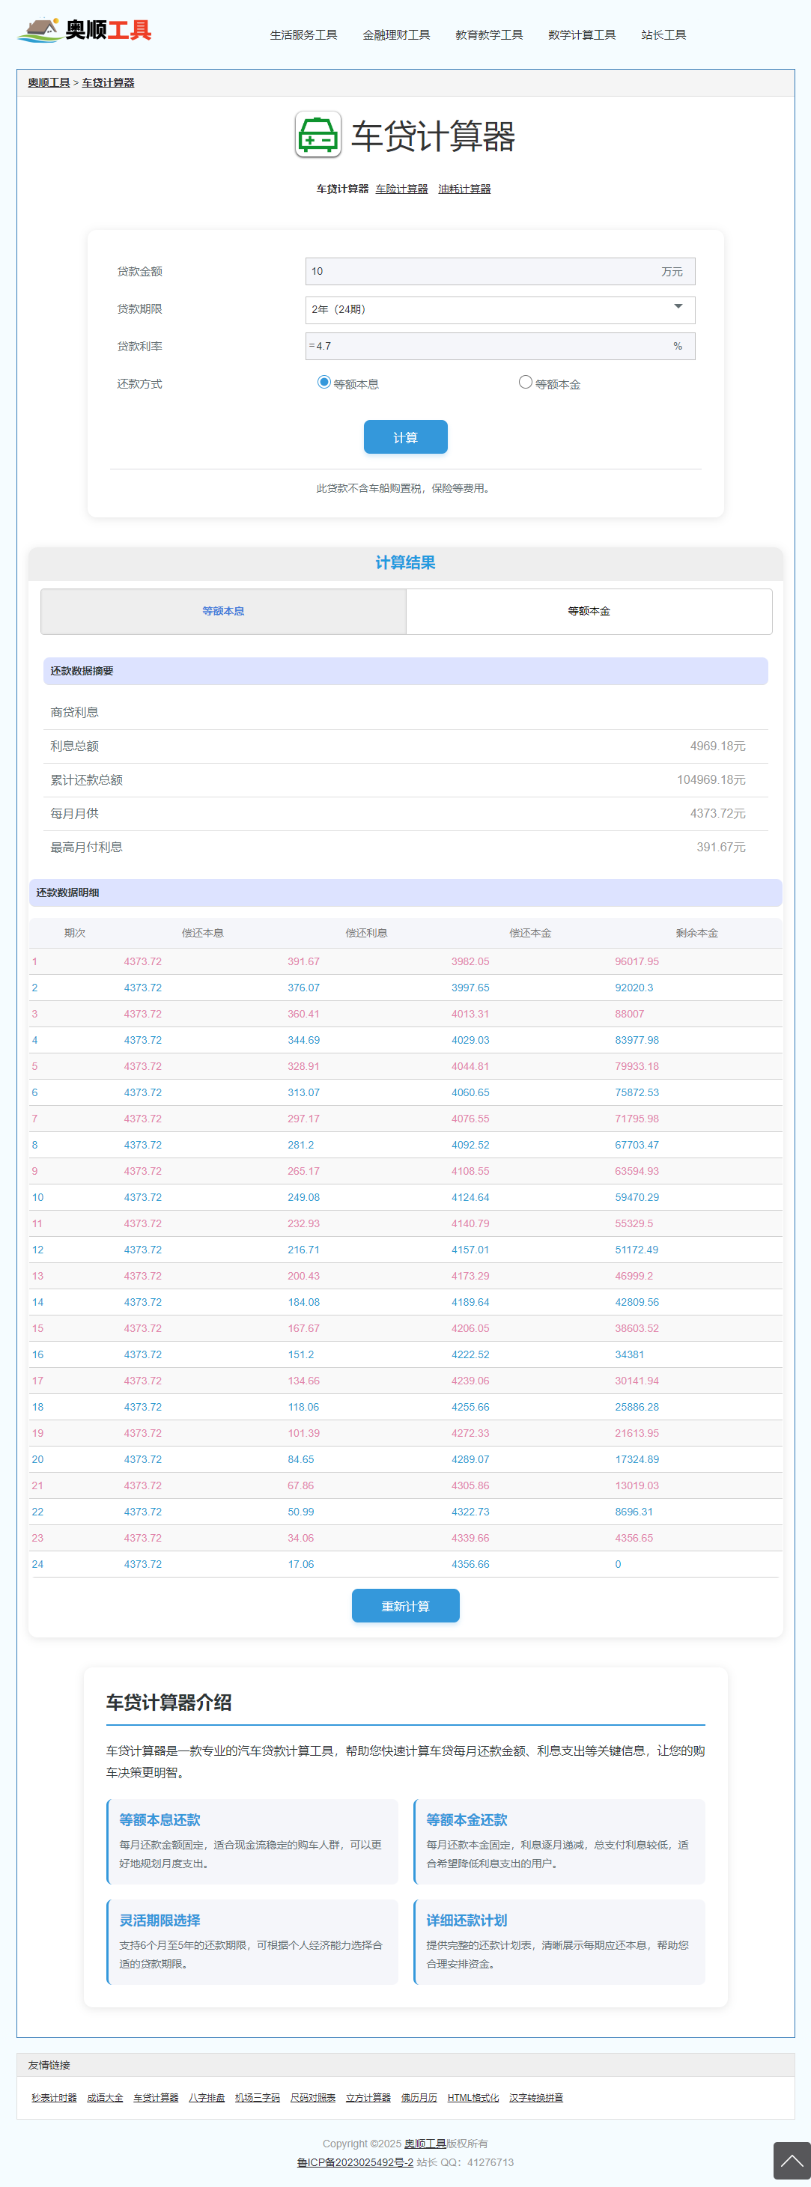Screen dimensions: 811x2187
Task: Open the 贷款期限 dropdown
Action: (x=499, y=309)
